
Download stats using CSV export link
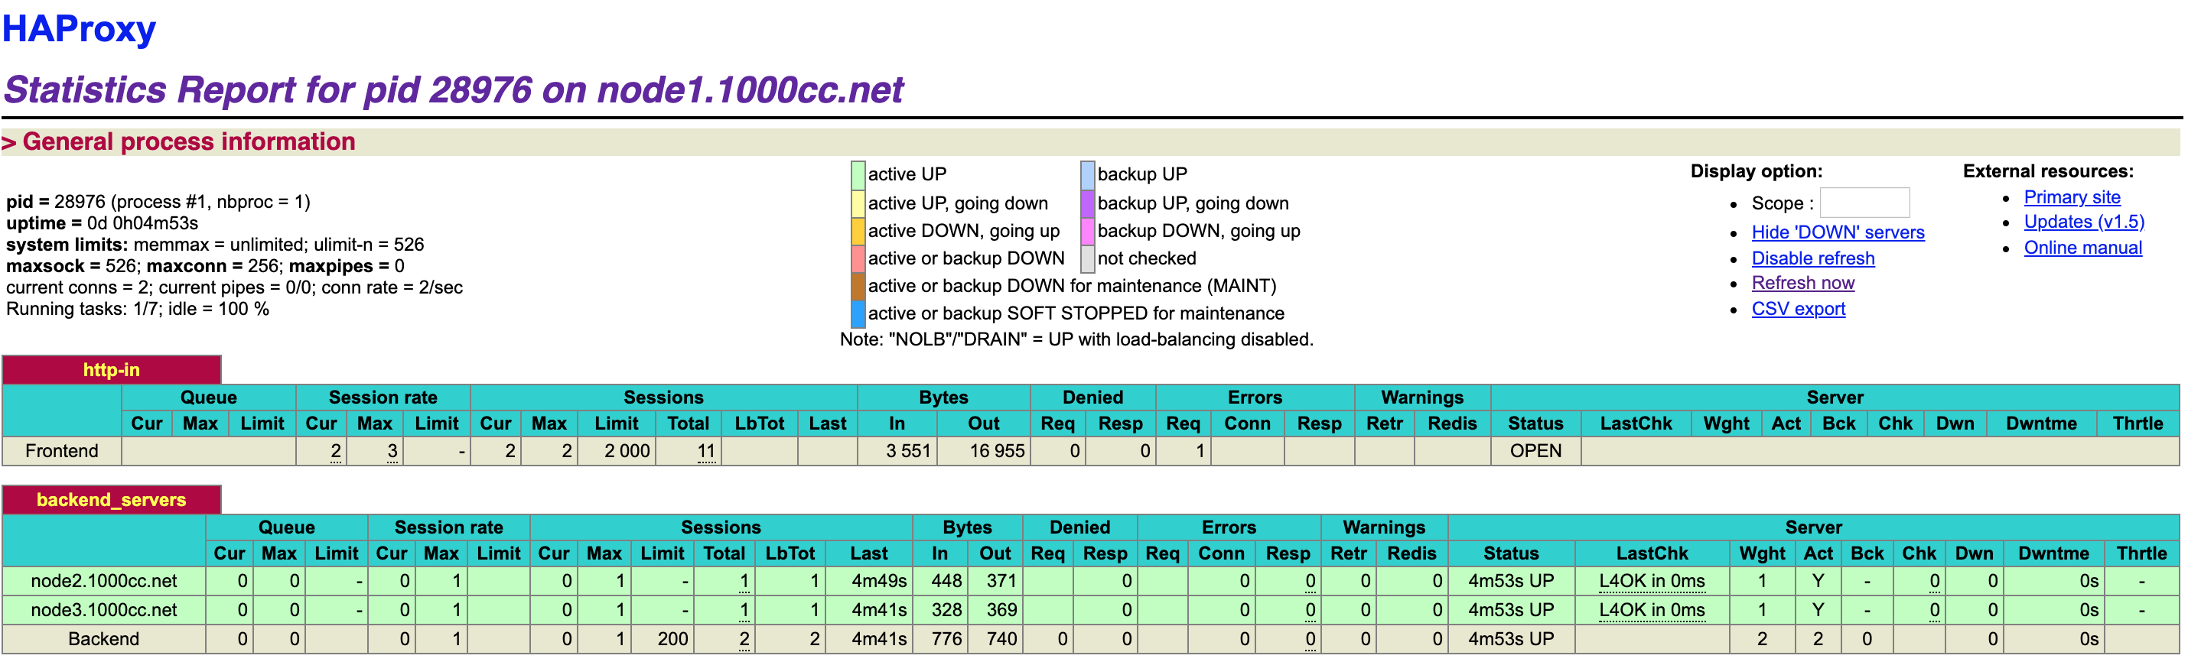1797,309
